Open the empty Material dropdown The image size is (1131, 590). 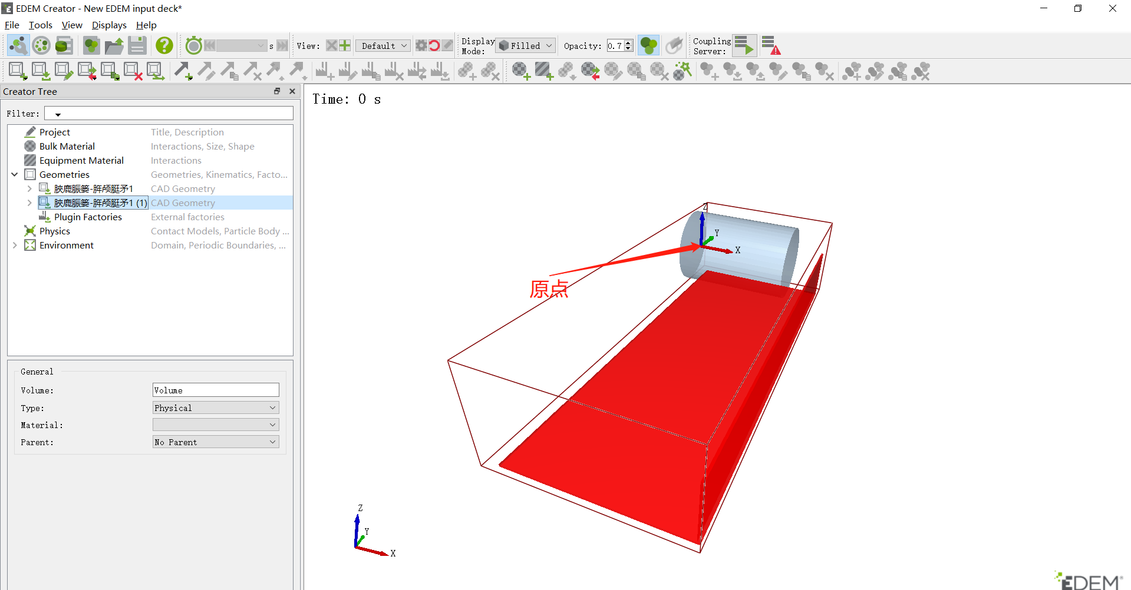tap(216, 425)
